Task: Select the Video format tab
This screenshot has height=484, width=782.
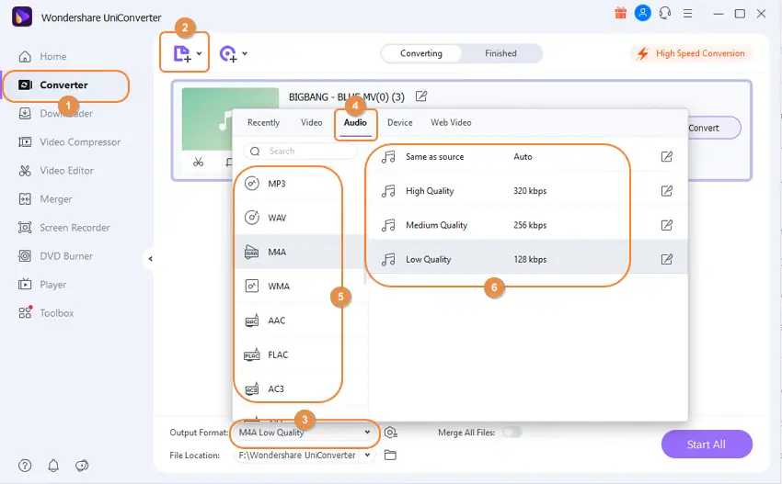Action: (x=311, y=122)
